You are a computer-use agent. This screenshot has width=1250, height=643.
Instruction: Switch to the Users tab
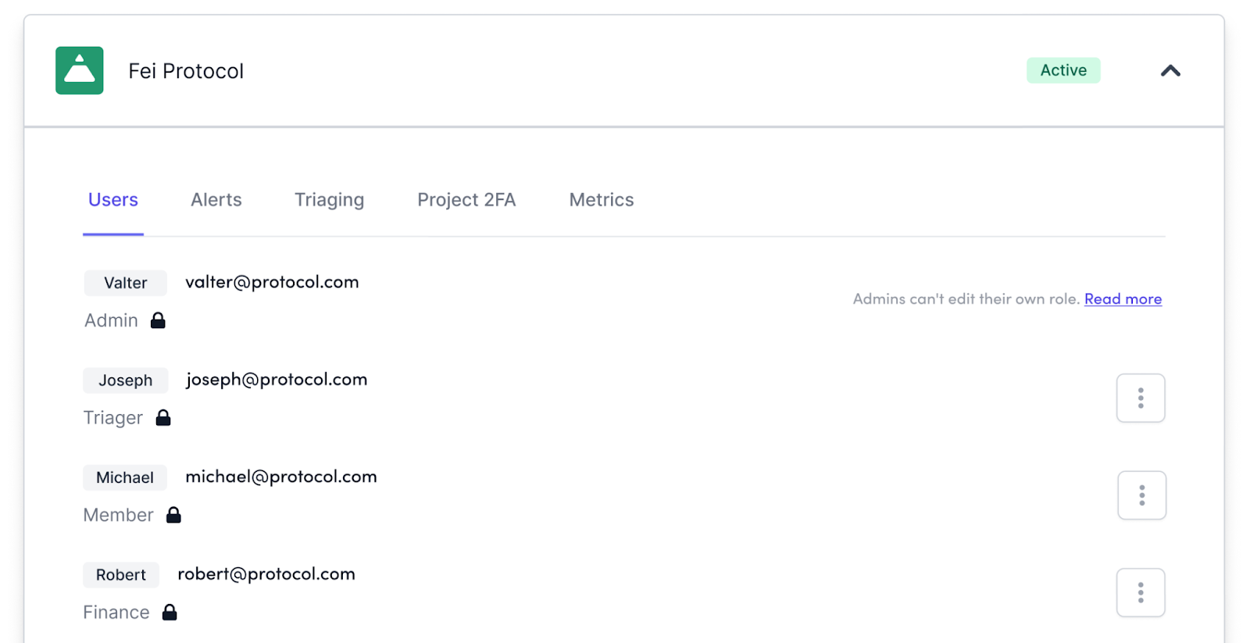[x=113, y=200]
